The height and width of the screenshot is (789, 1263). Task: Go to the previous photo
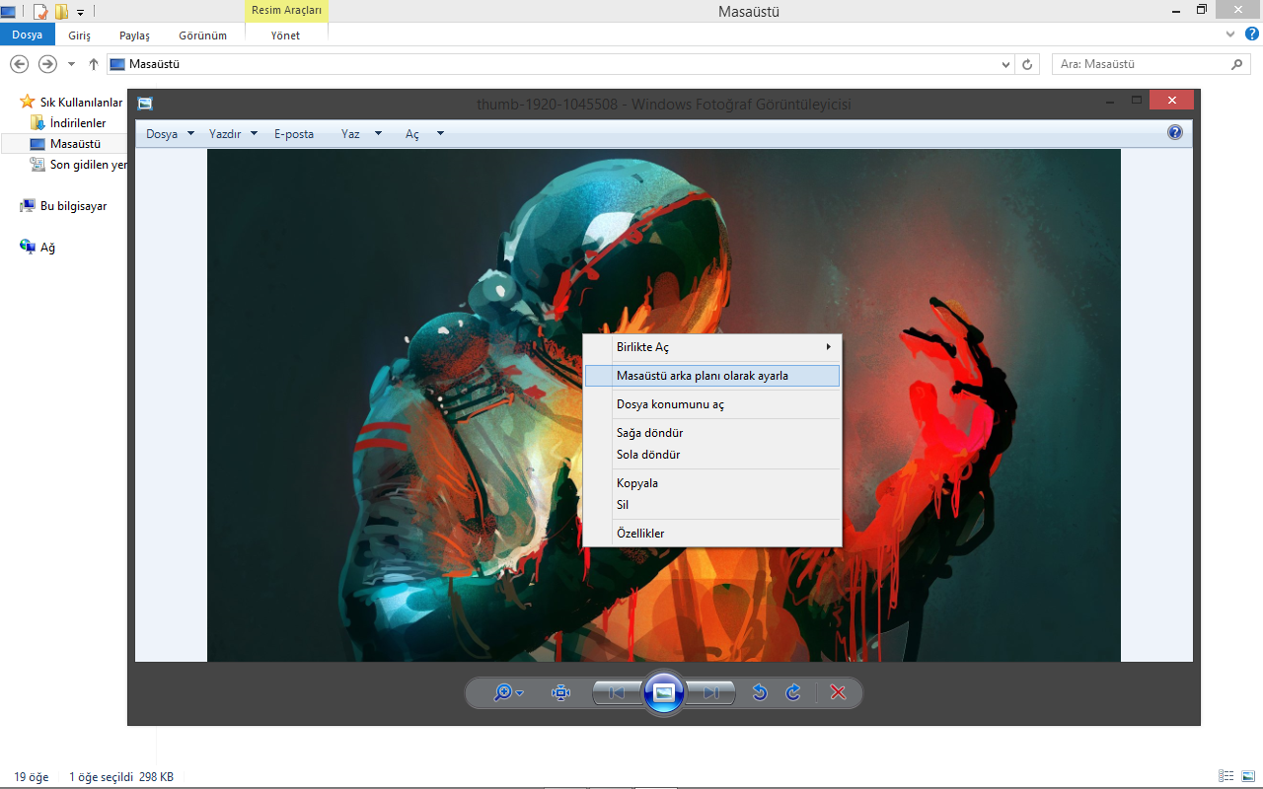617,692
